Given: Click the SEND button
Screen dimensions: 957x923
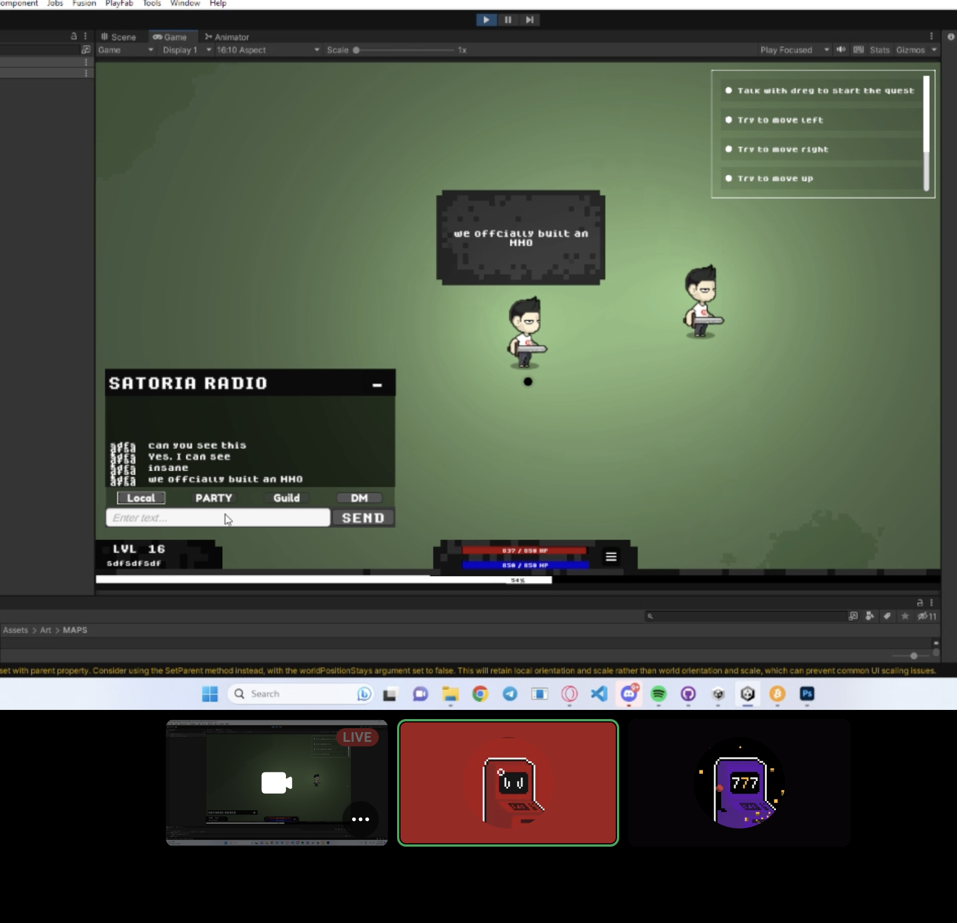Looking at the screenshot, I should pyautogui.click(x=363, y=518).
